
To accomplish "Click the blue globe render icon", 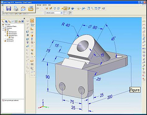I will 72,8.
